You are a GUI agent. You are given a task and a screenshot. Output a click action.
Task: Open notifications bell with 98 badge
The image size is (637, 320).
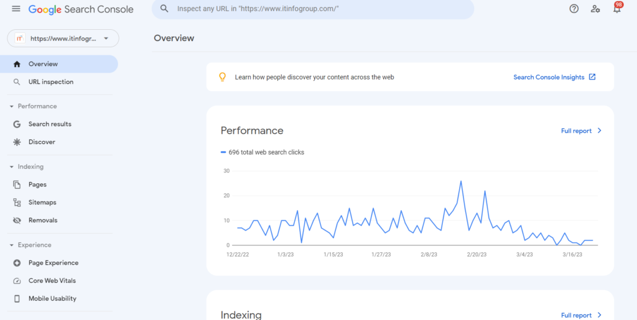coord(617,8)
